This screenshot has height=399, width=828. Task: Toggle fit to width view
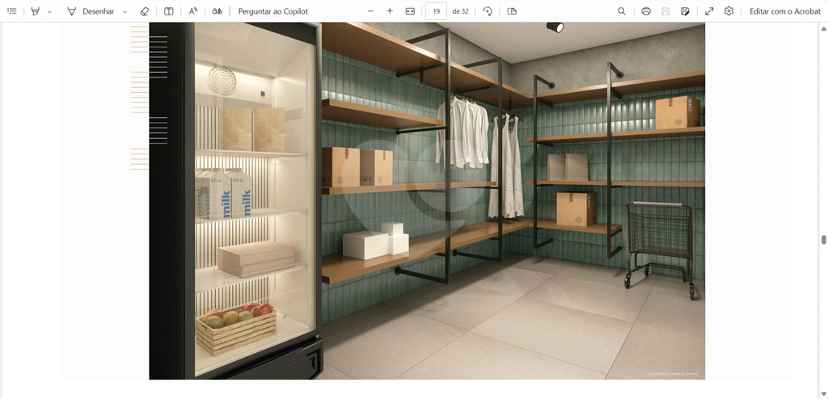[410, 11]
